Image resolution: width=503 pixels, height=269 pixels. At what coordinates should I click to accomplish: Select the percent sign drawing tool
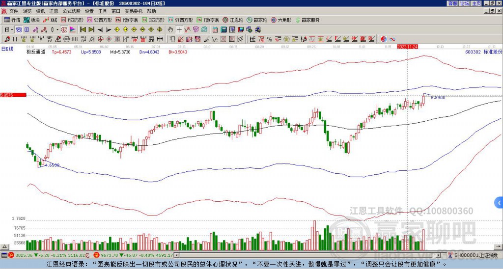pos(270,39)
